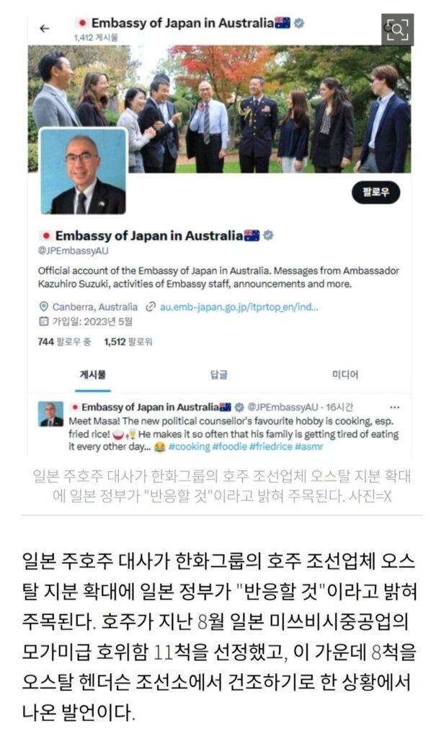Open image search lens icon
The width and height of the screenshot is (444, 739).
pos(397,30)
